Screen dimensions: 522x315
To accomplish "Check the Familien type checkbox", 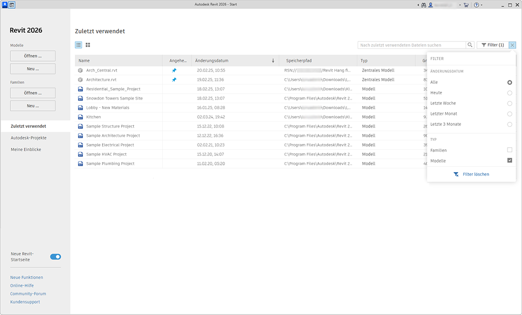I will tap(510, 150).
